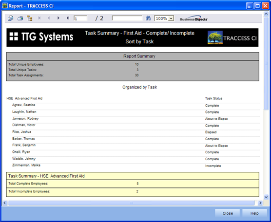Image resolution: width=271 pixels, height=222 pixels.
Task: Click horizontal scrollbar right arrow
Action: (x=260, y=203)
